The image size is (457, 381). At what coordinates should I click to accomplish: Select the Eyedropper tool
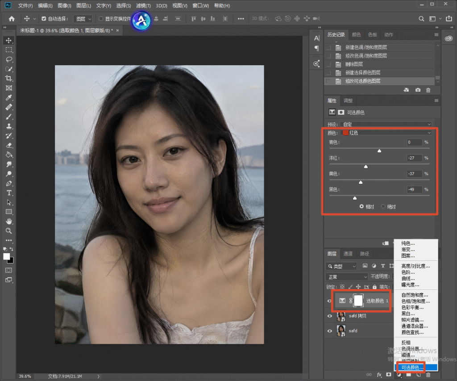[9, 98]
